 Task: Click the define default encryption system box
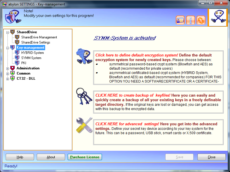(x=158, y=68)
